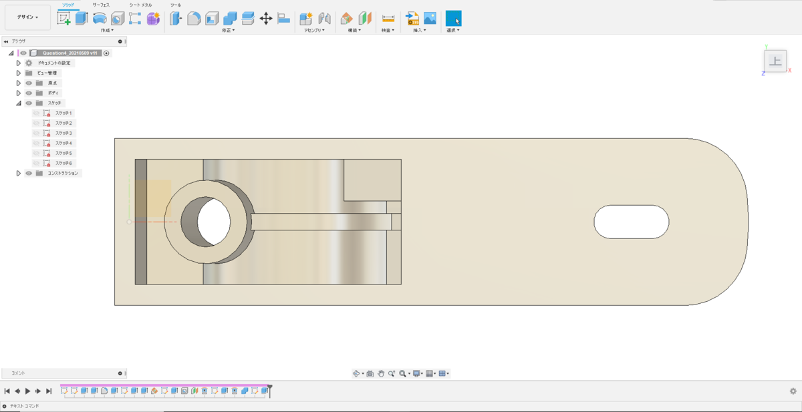This screenshot has width=802, height=412.
Task: Expand the ドキュメントの設定 node
Action: click(19, 63)
